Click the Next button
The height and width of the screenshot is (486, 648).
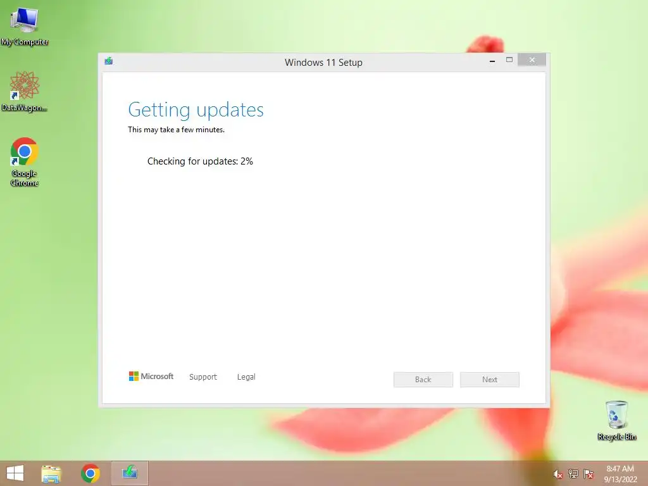point(490,380)
